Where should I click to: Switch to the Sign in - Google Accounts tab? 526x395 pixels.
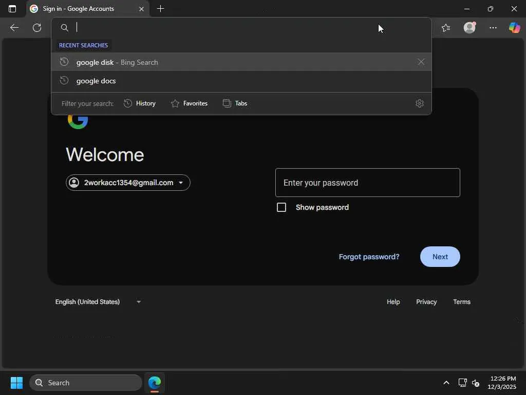coord(87,9)
